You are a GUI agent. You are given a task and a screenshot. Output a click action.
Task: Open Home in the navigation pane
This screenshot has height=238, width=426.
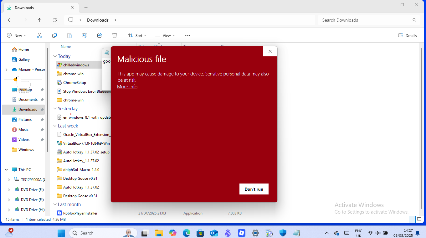pos(23,49)
